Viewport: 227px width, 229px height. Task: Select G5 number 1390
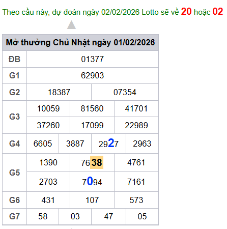click(48, 162)
